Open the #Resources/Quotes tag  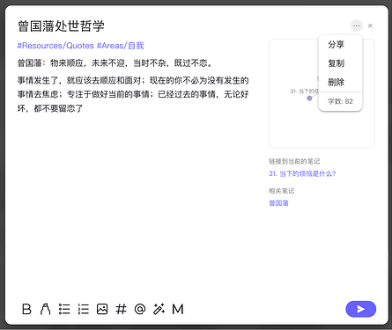click(55, 46)
